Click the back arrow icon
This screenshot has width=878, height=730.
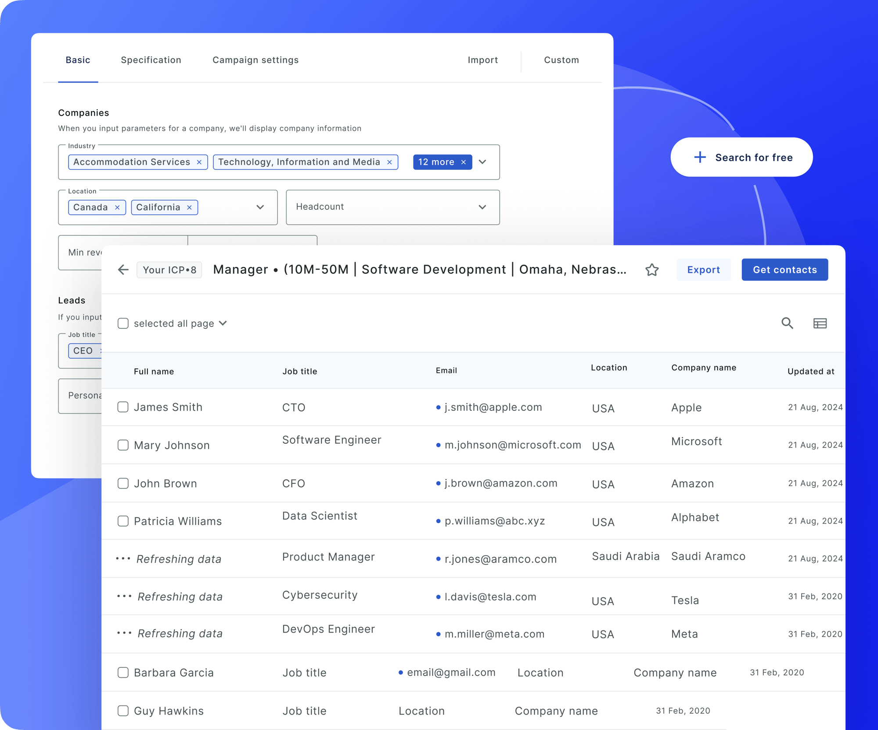[x=123, y=270]
